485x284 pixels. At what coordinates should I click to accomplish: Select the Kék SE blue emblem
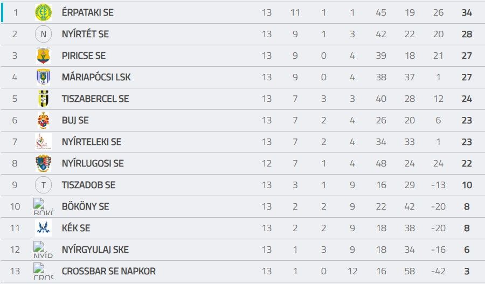(43, 228)
